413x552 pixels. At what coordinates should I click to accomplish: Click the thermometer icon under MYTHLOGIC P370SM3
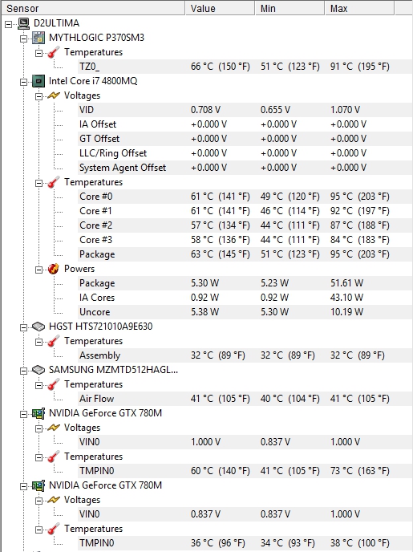click(54, 52)
